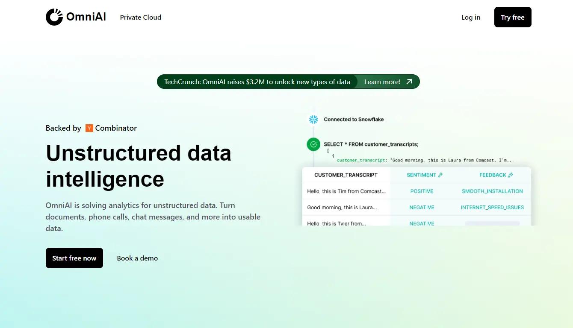Click the Y Combinator logo icon
573x328 pixels.
(89, 128)
